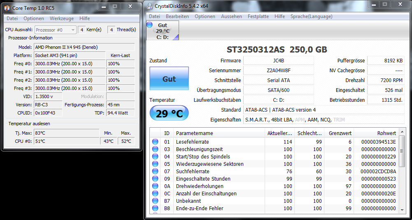Click the Rohwert column header
The height and width of the screenshot is (220, 412).
coord(376,133)
